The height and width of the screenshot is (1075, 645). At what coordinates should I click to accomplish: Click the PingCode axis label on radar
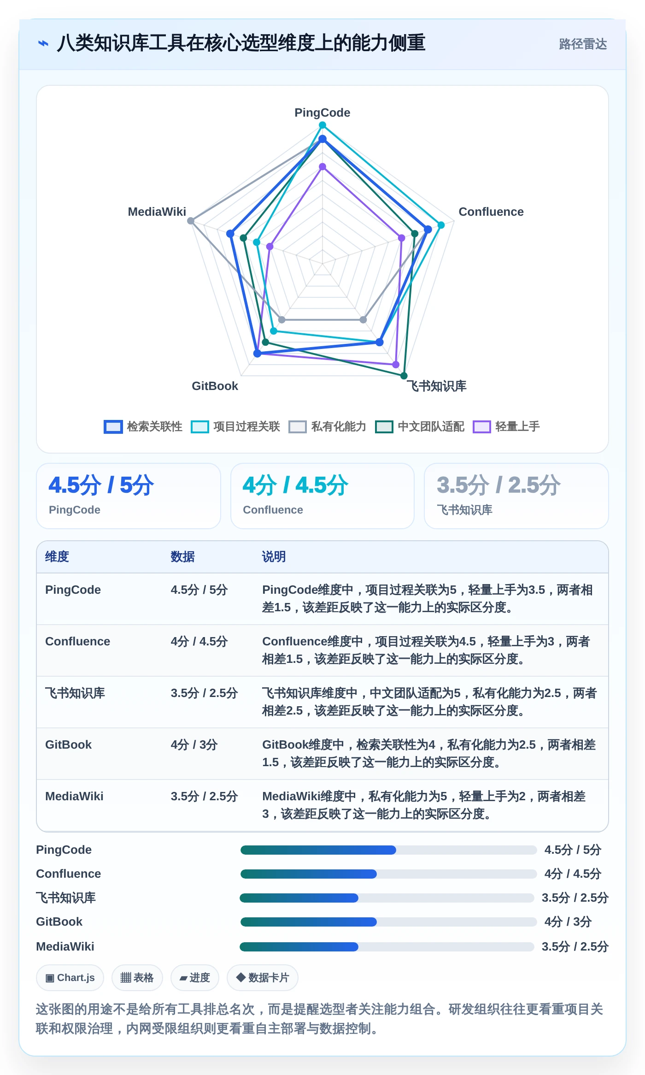click(x=322, y=112)
